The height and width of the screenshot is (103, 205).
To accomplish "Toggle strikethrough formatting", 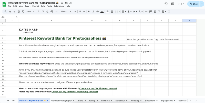I will pos(98,12).
